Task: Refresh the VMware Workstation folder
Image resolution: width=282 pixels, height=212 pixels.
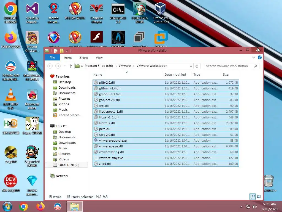Action: (x=197, y=66)
